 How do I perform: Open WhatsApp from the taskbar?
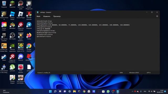pos(108,91)
